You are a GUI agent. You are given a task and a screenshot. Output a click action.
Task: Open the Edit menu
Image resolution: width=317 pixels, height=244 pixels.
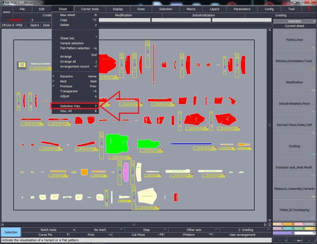(42, 9)
